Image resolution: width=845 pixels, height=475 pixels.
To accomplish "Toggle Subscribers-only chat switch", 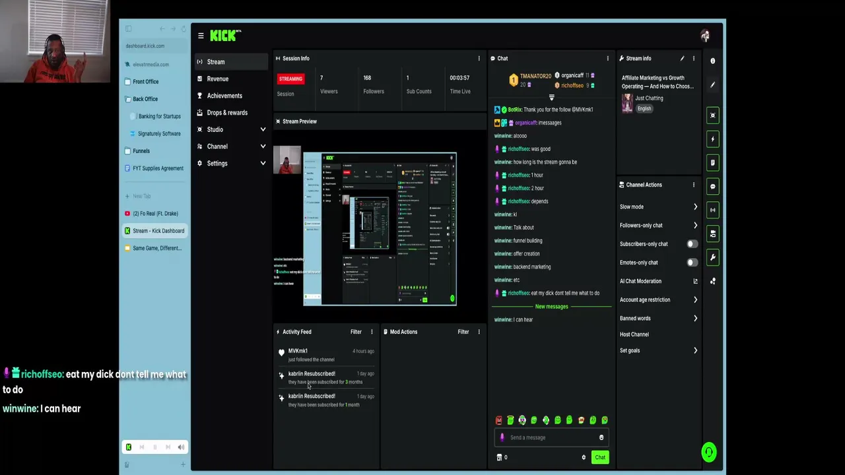I will tap(691, 244).
